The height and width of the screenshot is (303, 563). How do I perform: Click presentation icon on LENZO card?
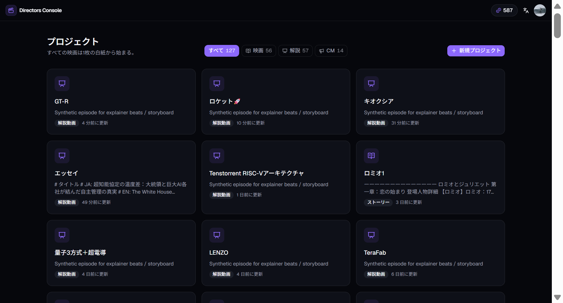click(x=217, y=235)
